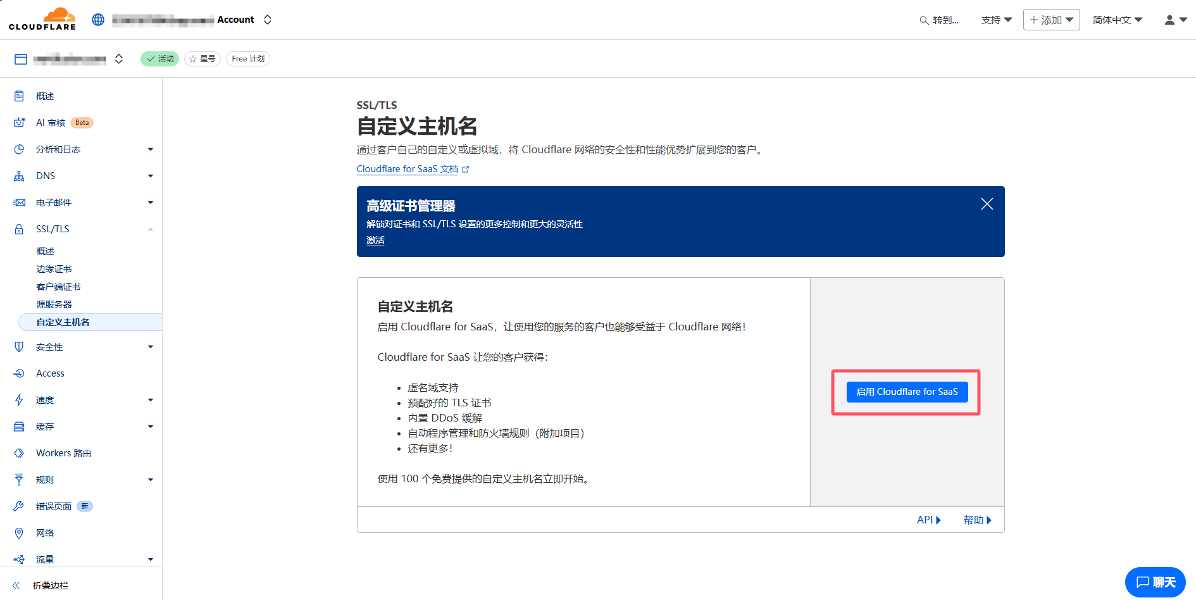Expand the API link in card footer
The width and height of the screenshot is (1196, 600).
[929, 520]
